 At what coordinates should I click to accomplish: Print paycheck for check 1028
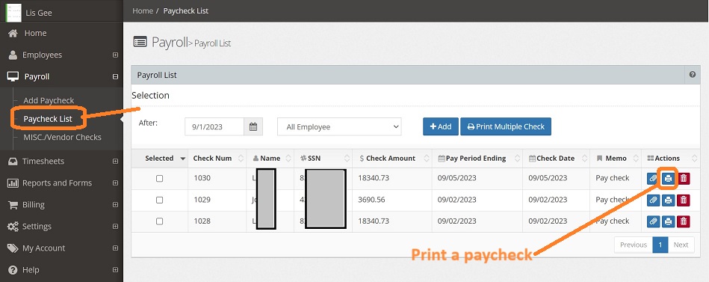tap(669, 221)
